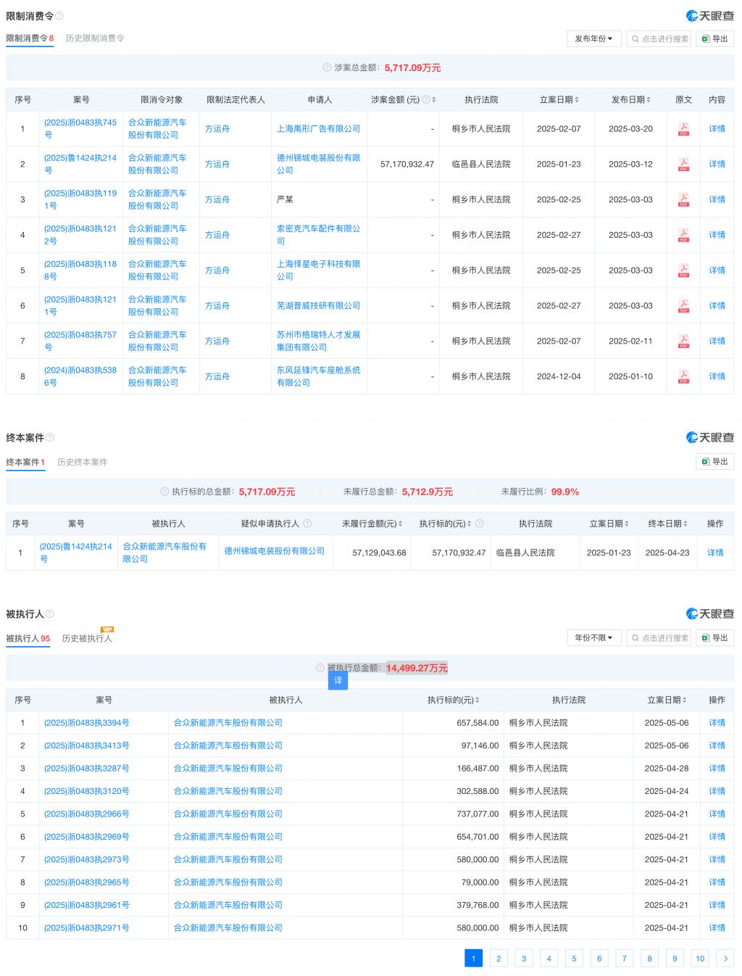Open case (2025)浙0483执2961号
The width and height of the screenshot is (742, 976).
coord(86,905)
